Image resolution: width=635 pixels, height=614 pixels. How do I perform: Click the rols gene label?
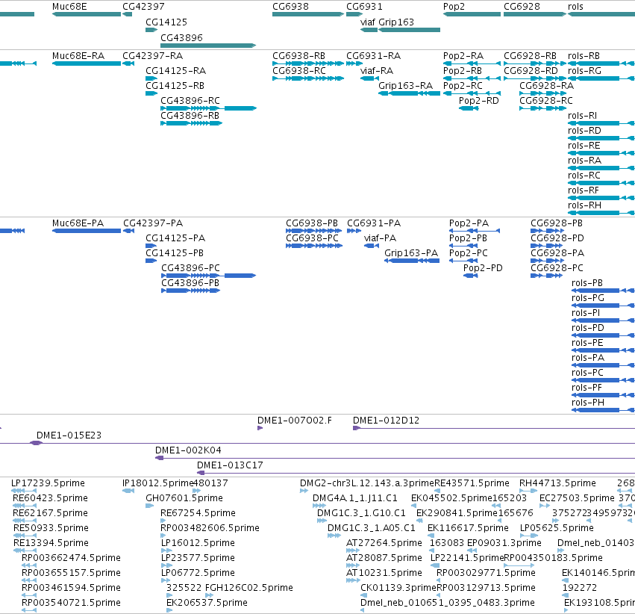(575, 7)
